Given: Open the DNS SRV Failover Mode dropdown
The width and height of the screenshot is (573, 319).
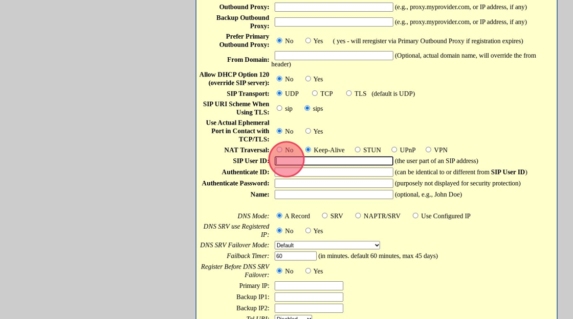Looking at the screenshot, I should tap(327, 246).
